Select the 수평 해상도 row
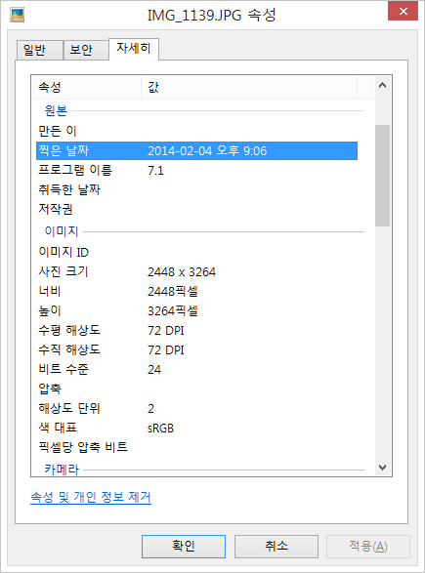The height and width of the screenshot is (573, 425). click(196, 330)
